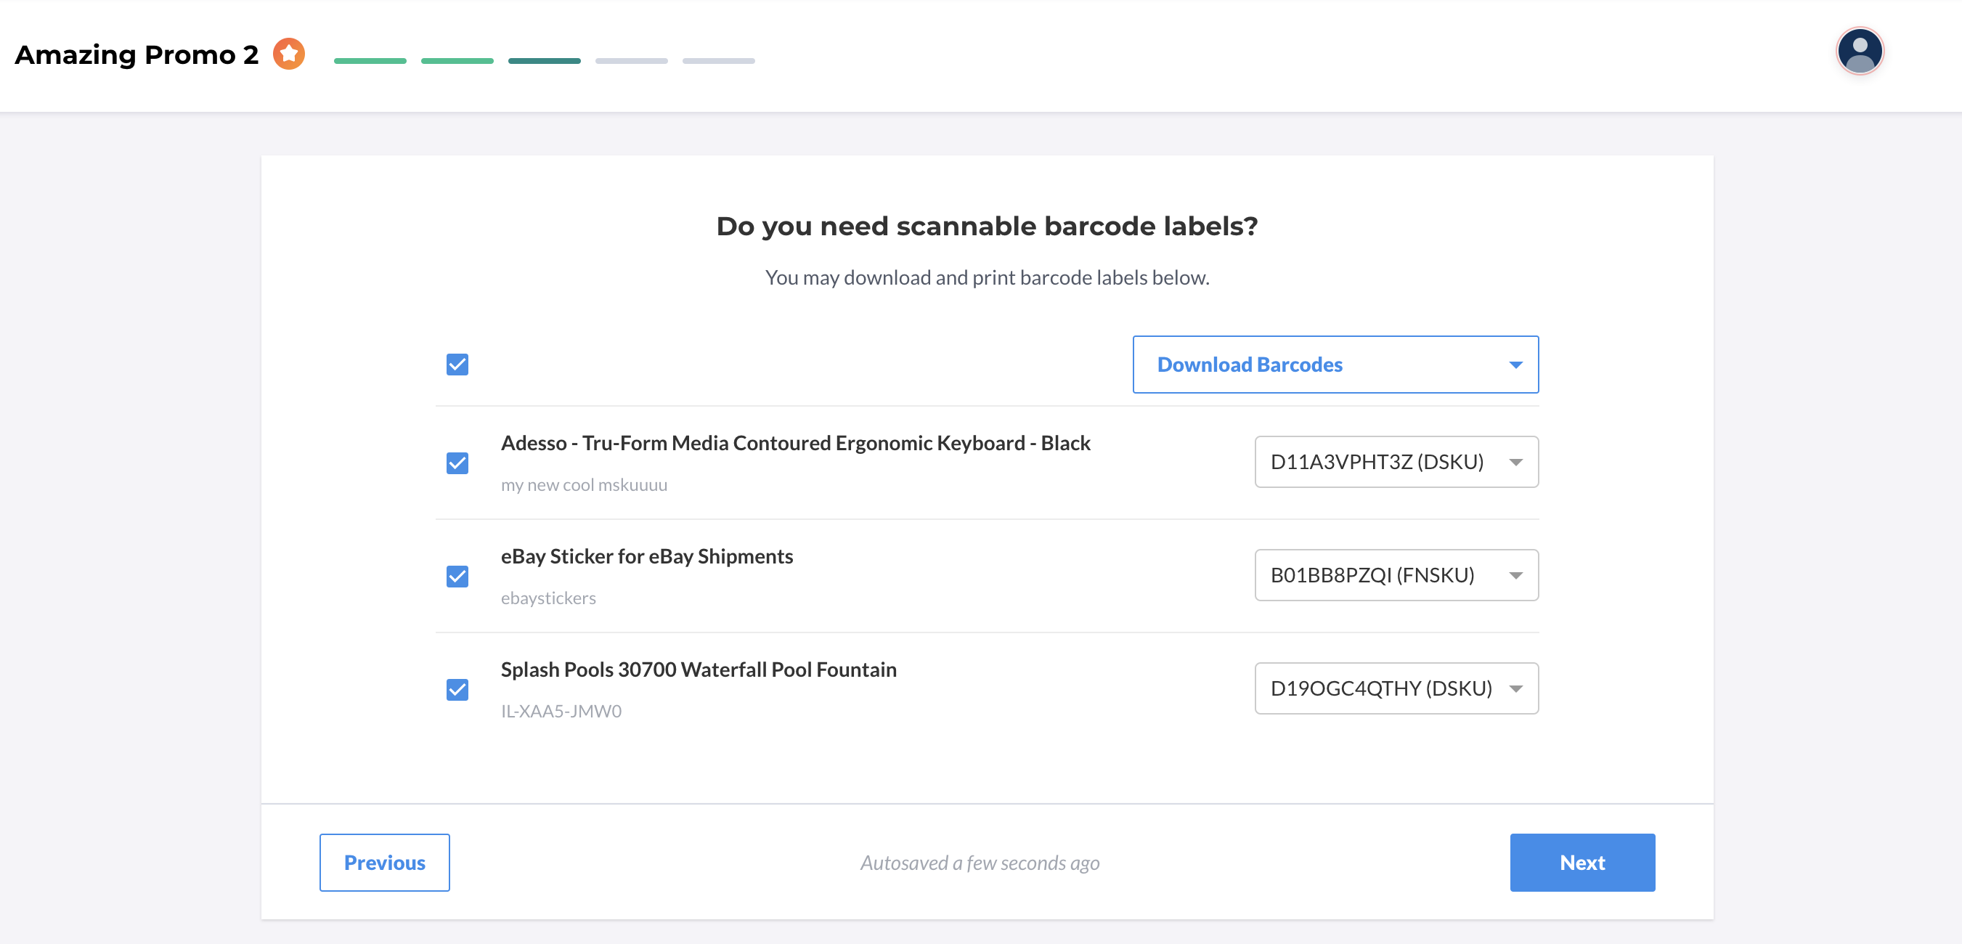1962x944 pixels.
Task: Uncheck the eBay Sticker checkbox
Action: [x=457, y=576]
